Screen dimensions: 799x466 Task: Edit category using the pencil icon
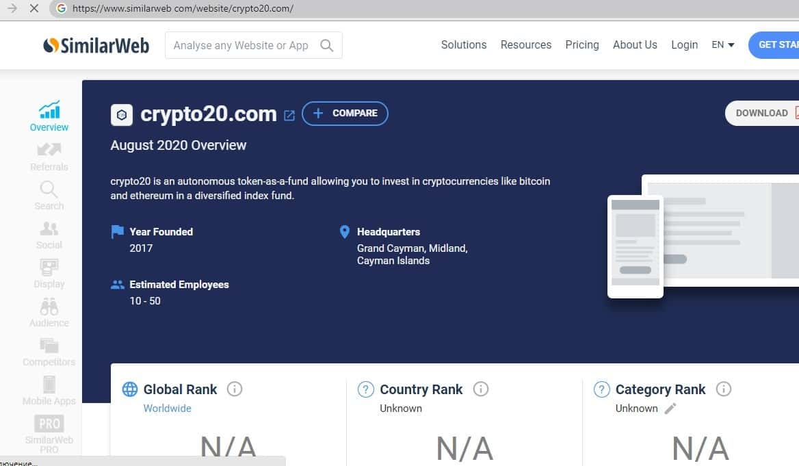click(x=670, y=409)
